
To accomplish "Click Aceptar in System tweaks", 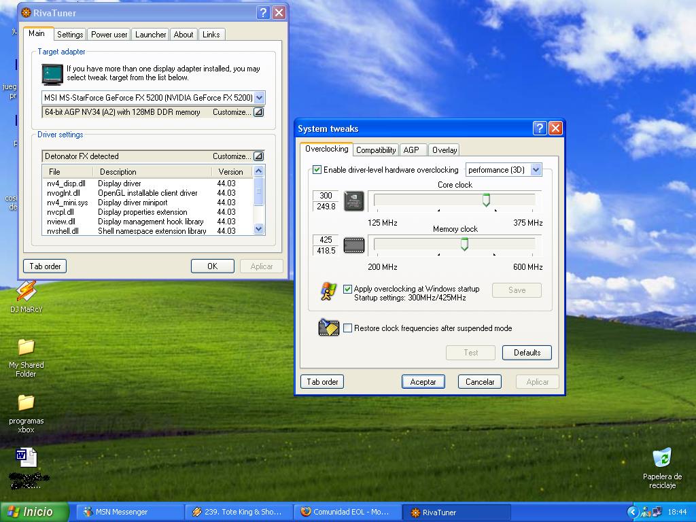I will [423, 382].
